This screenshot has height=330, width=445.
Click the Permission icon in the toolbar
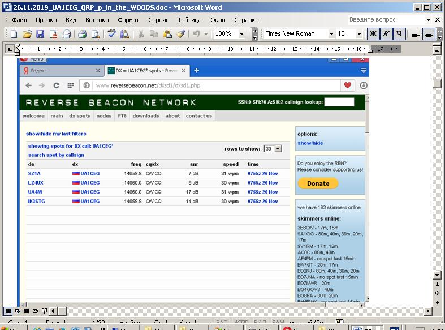click(53, 34)
